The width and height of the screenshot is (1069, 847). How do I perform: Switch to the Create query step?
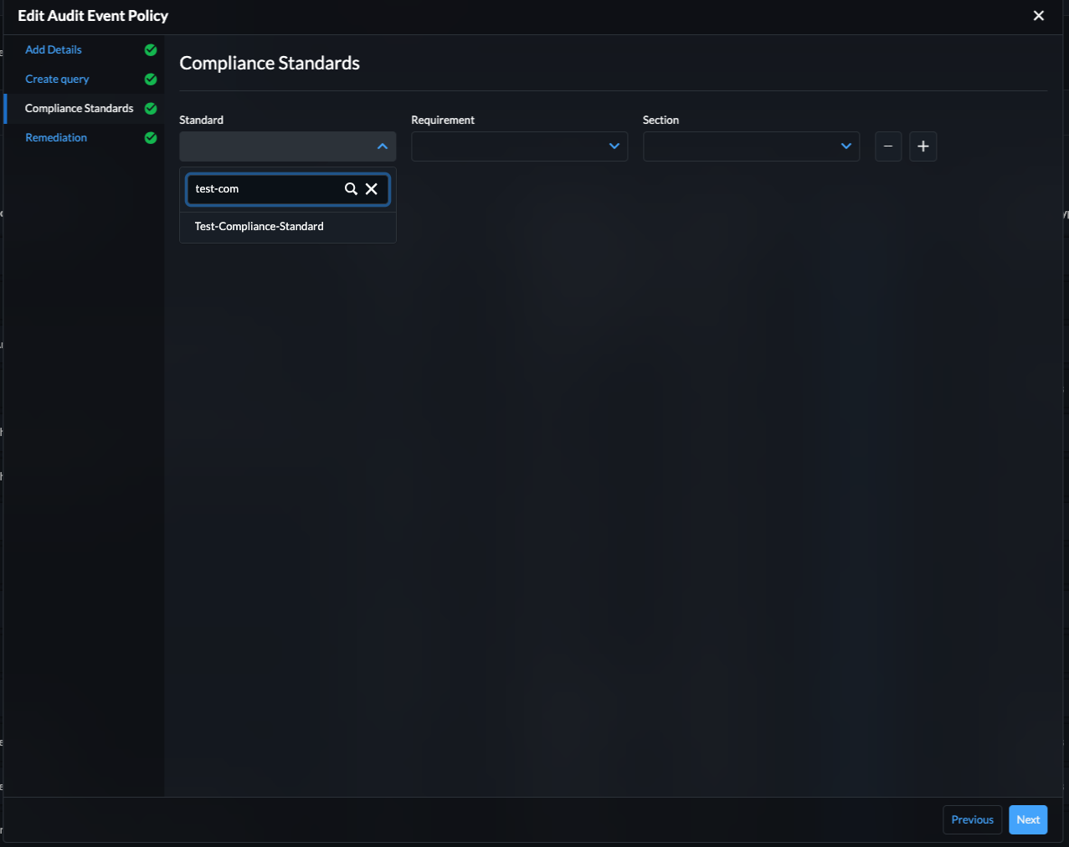pyautogui.click(x=56, y=79)
